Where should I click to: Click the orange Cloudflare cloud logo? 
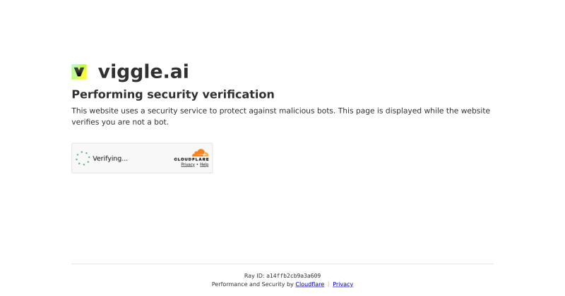click(201, 153)
